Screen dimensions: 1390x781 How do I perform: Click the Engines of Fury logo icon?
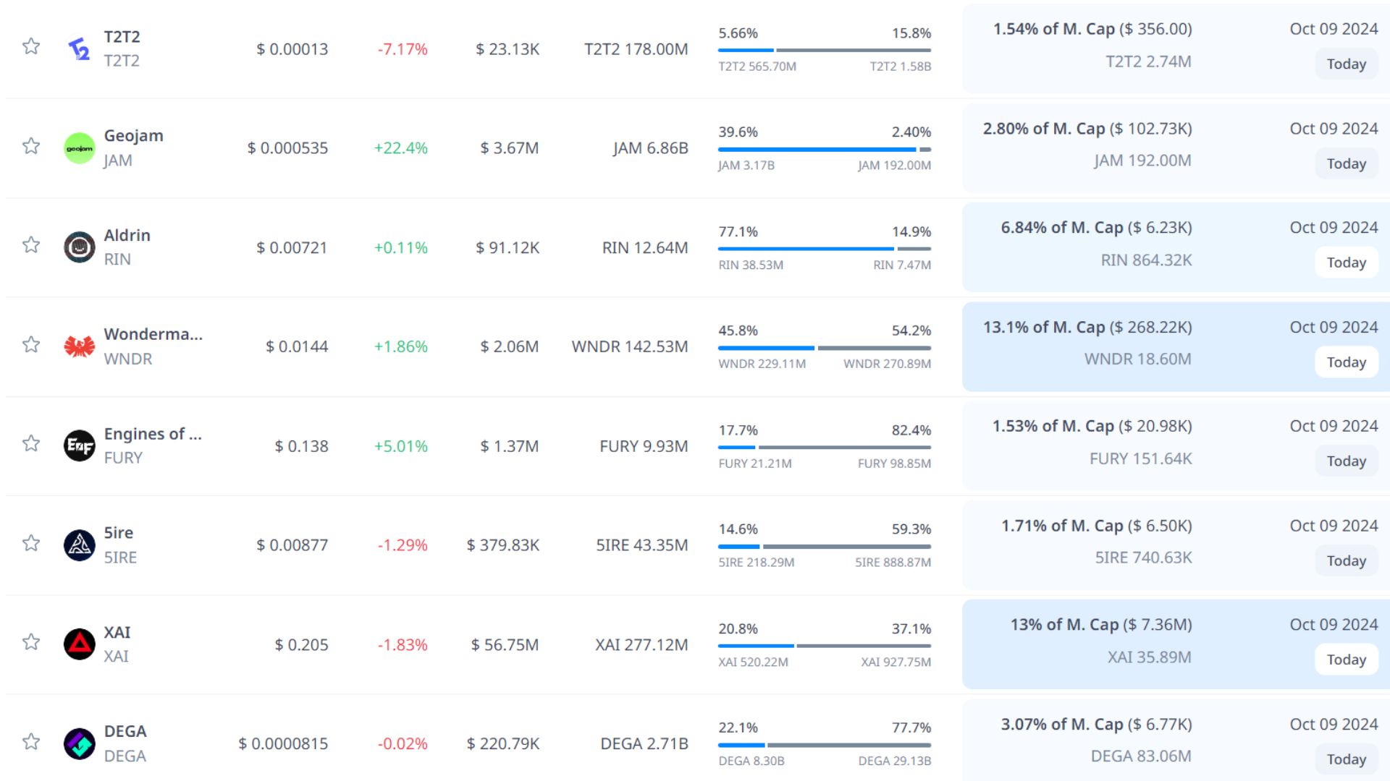pos(79,445)
